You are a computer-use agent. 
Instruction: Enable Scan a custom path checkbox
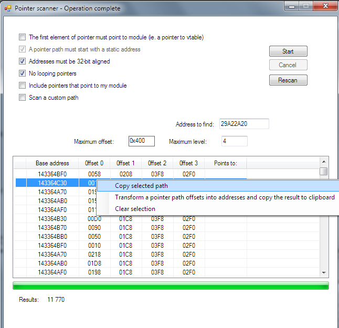[x=22, y=98]
